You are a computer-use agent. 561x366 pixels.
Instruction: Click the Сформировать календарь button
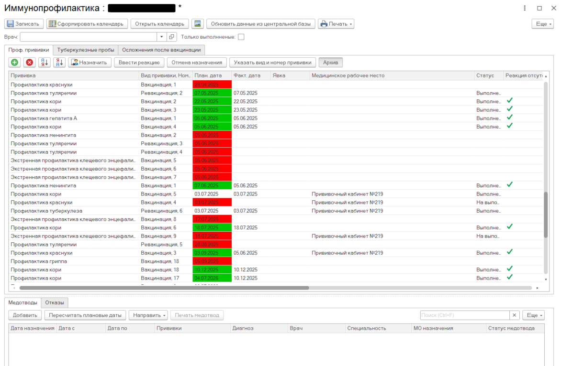[x=87, y=24]
